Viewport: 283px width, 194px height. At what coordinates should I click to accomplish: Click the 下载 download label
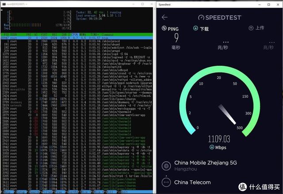[x=204, y=29]
